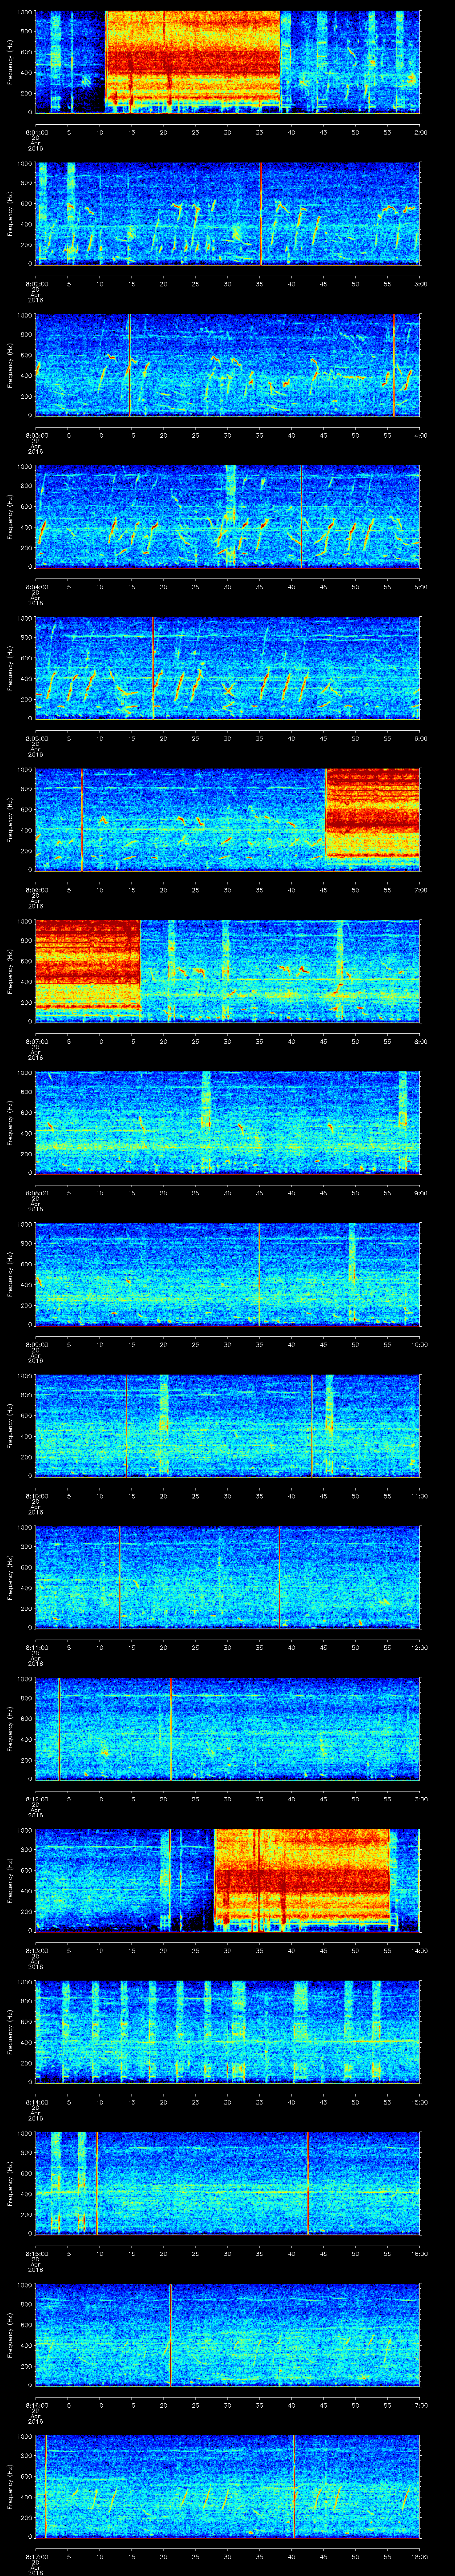Click the '10:00' end-time label

point(419,1344)
